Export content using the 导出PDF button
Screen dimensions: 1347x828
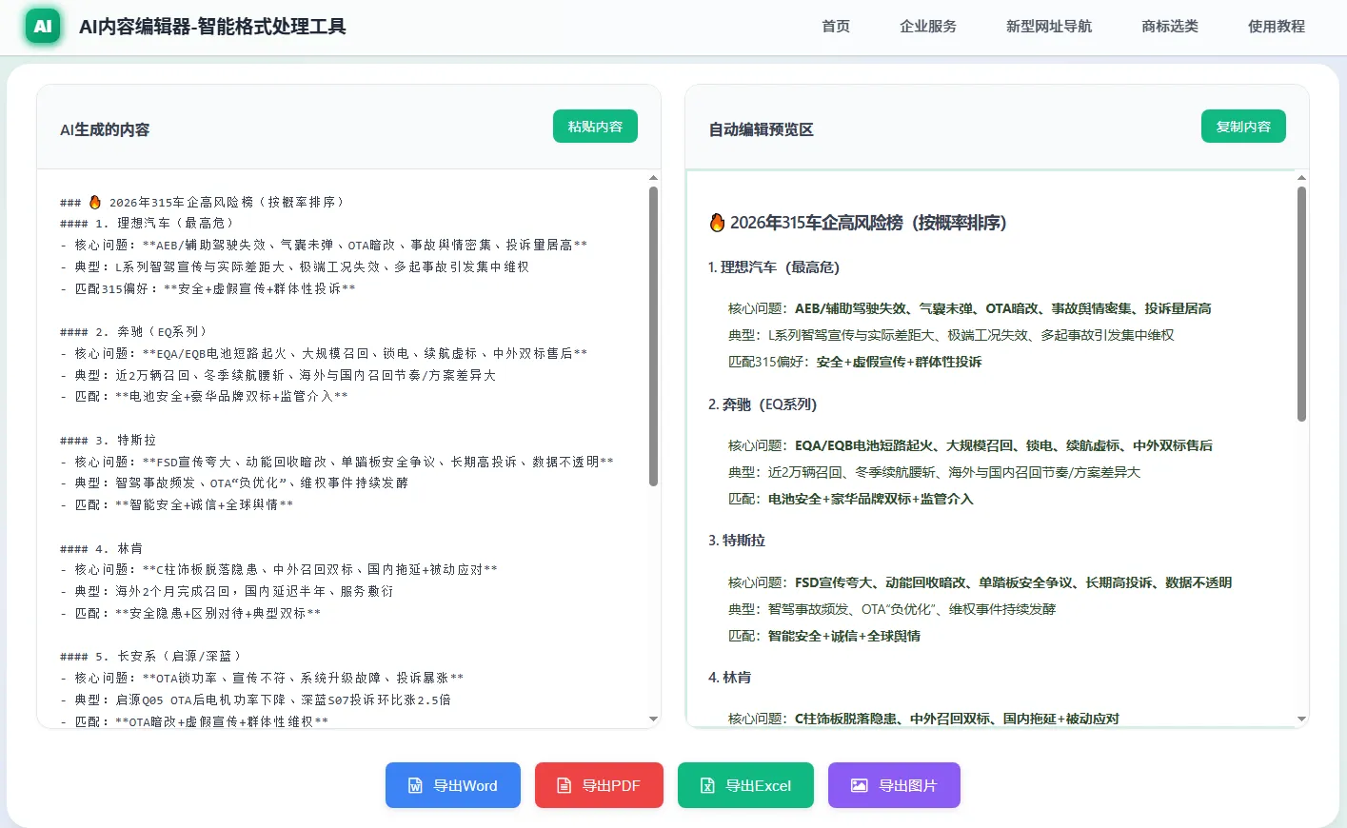[599, 785]
